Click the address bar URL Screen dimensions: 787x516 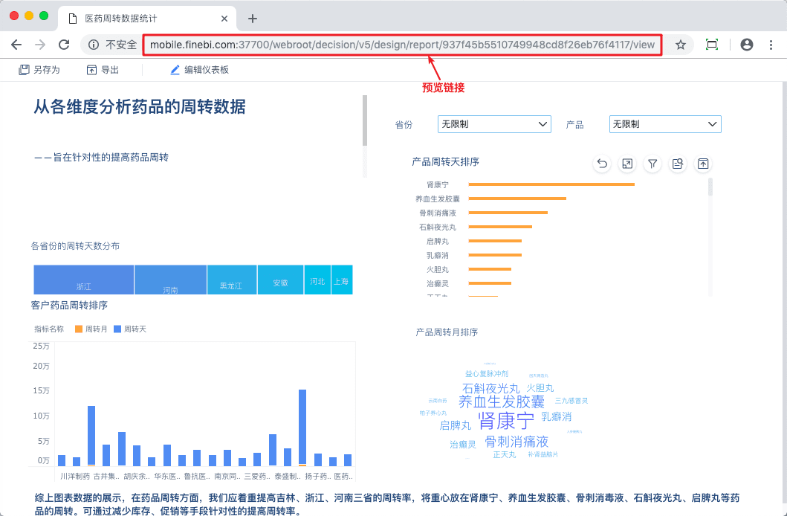pos(402,45)
